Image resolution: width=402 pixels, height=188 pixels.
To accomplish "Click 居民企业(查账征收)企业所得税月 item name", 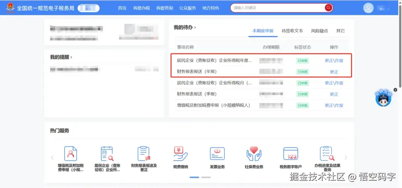I will (214, 83).
